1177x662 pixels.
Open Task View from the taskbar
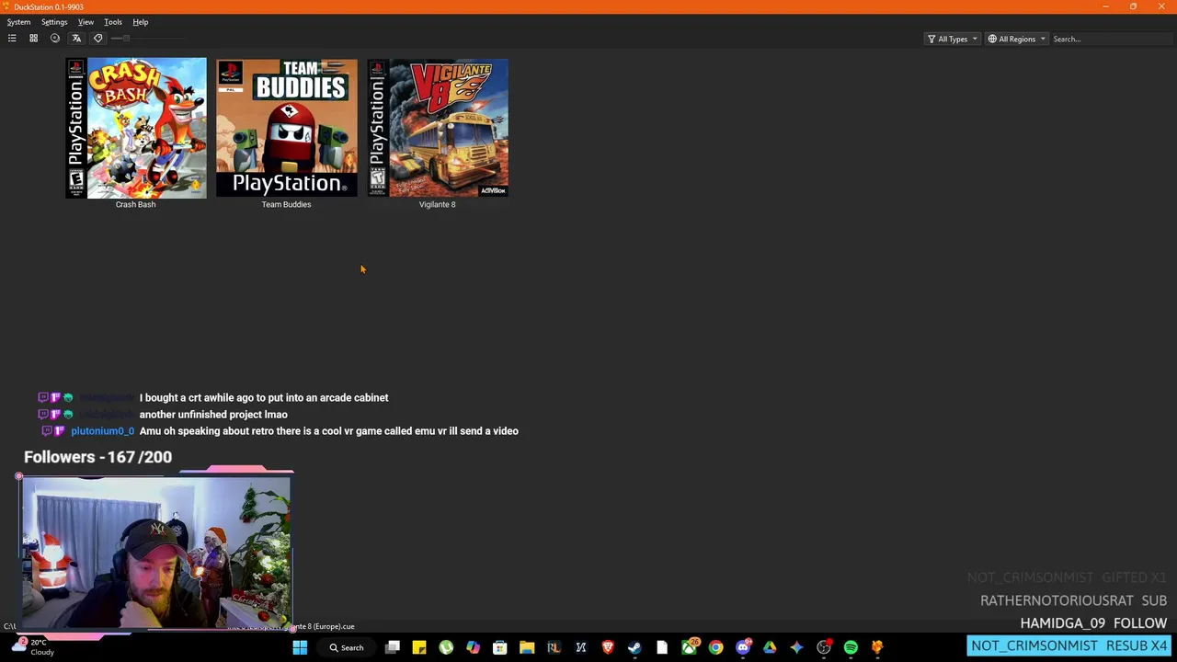[x=393, y=647]
